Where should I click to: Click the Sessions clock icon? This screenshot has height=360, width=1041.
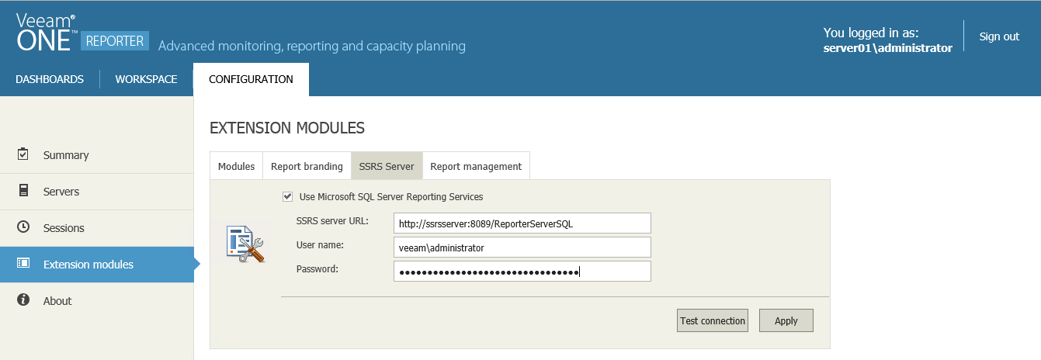click(x=23, y=227)
